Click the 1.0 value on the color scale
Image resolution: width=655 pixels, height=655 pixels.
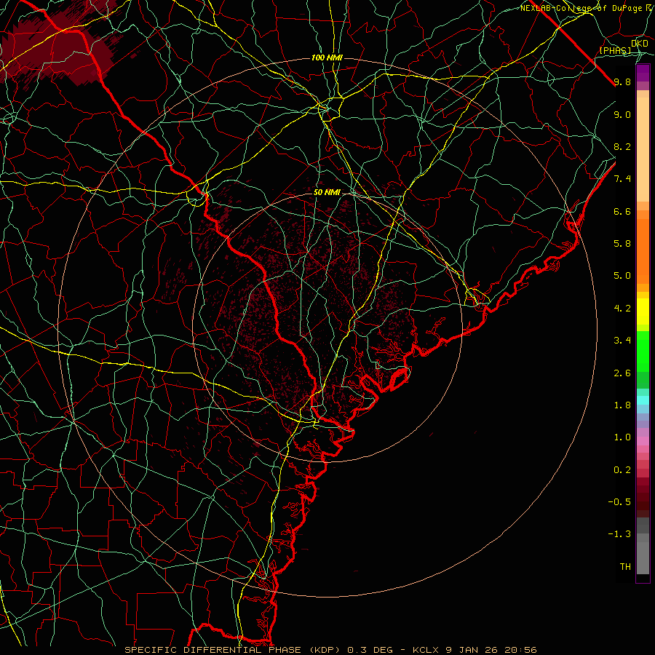[x=622, y=437]
